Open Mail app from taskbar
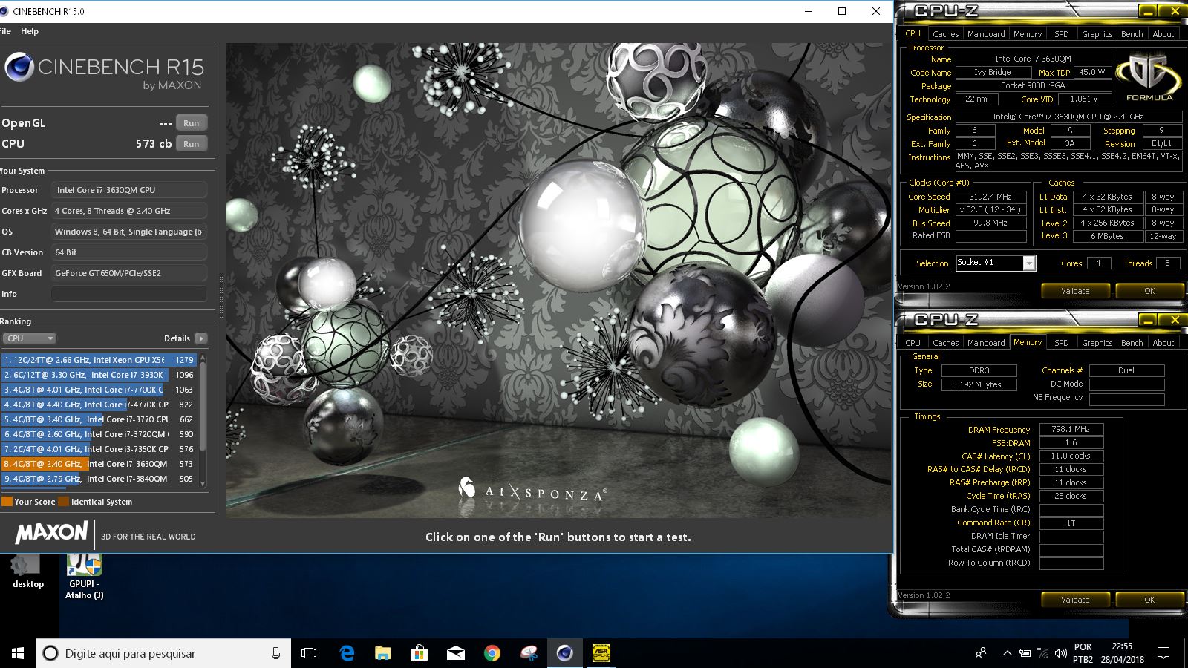1188x668 pixels. point(456,653)
